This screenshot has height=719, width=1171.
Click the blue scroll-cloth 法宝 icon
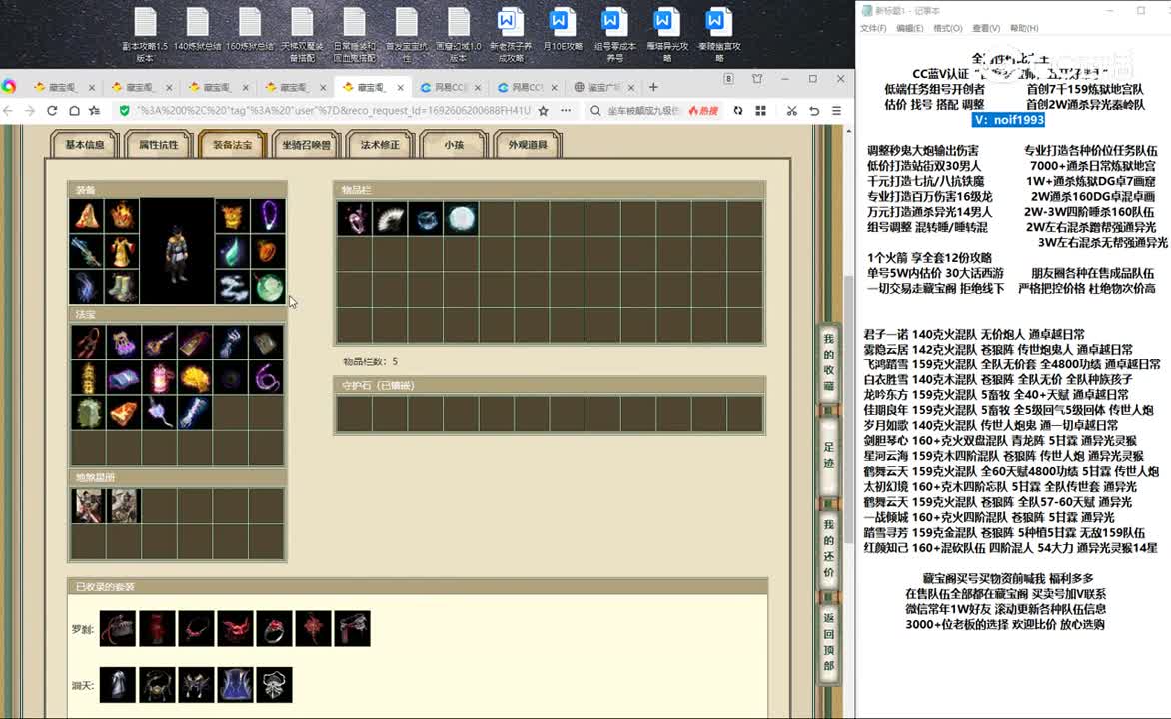pos(124,378)
